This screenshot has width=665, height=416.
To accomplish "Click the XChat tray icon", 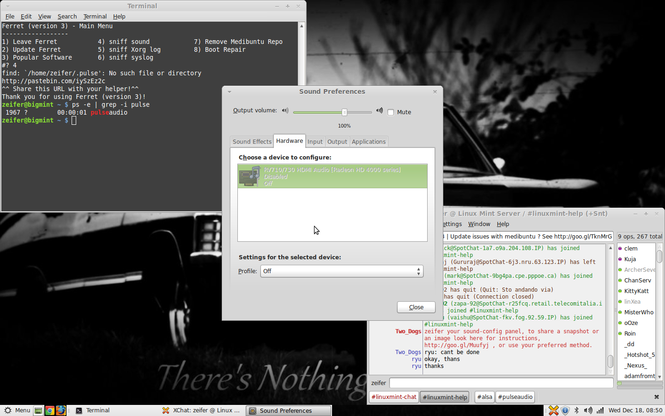I will click(554, 410).
